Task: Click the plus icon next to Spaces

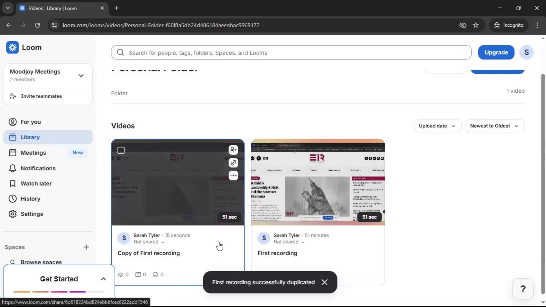Action: [86, 247]
